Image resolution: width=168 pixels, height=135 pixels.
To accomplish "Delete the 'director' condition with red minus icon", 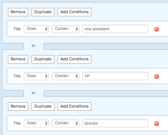I will pos(157,124).
